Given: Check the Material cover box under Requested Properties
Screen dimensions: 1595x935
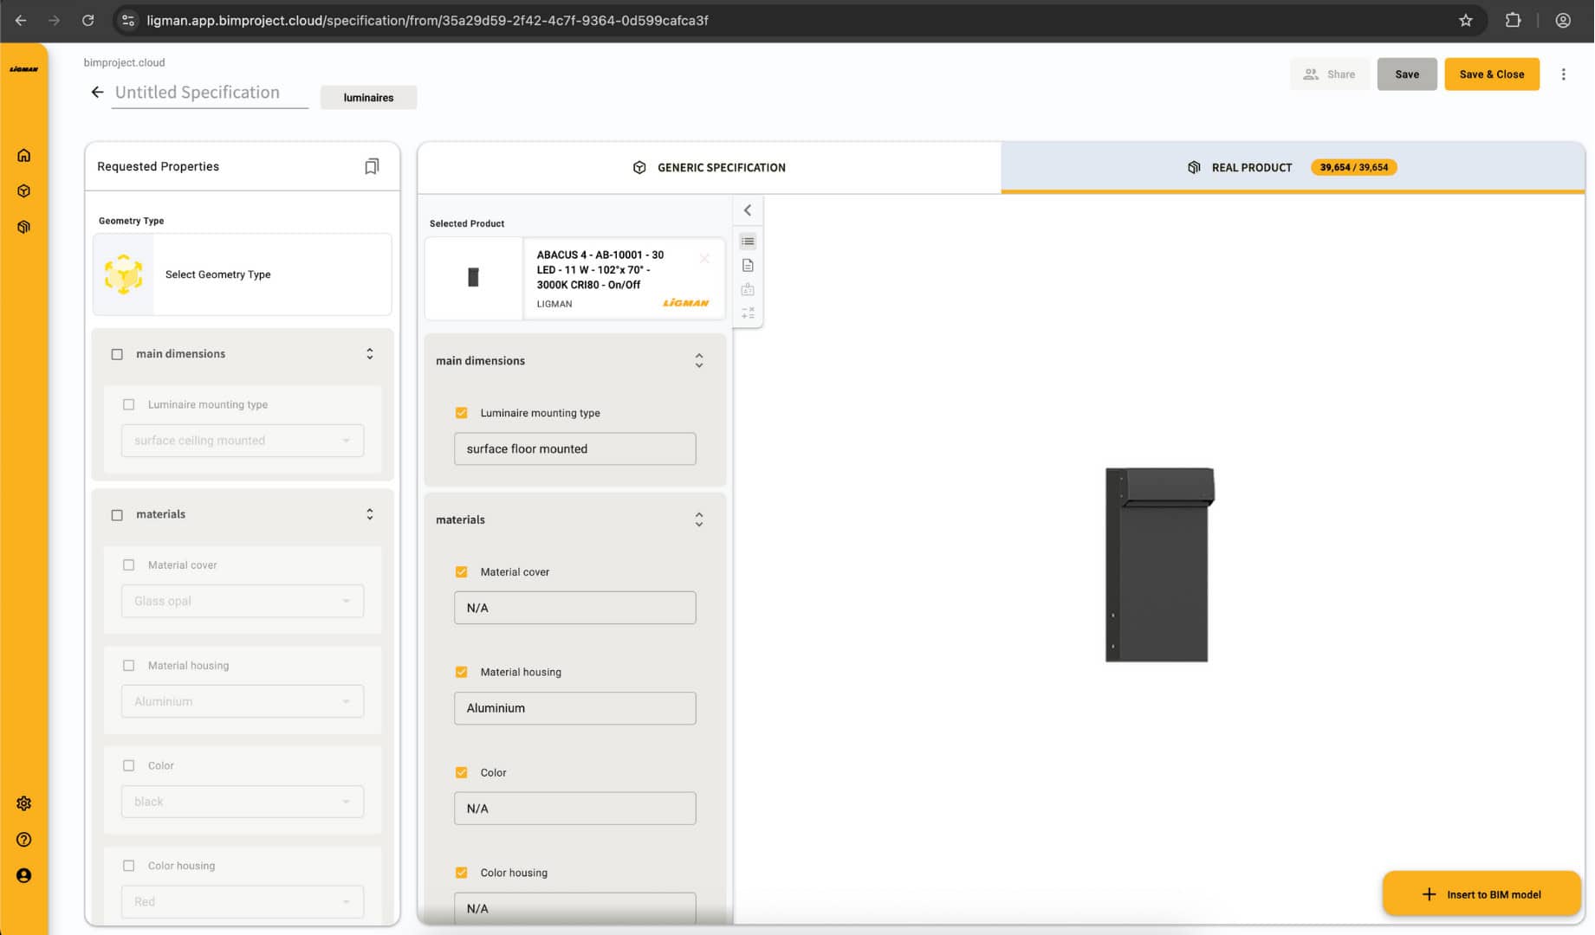Looking at the screenshot, I should click(129, 565).
